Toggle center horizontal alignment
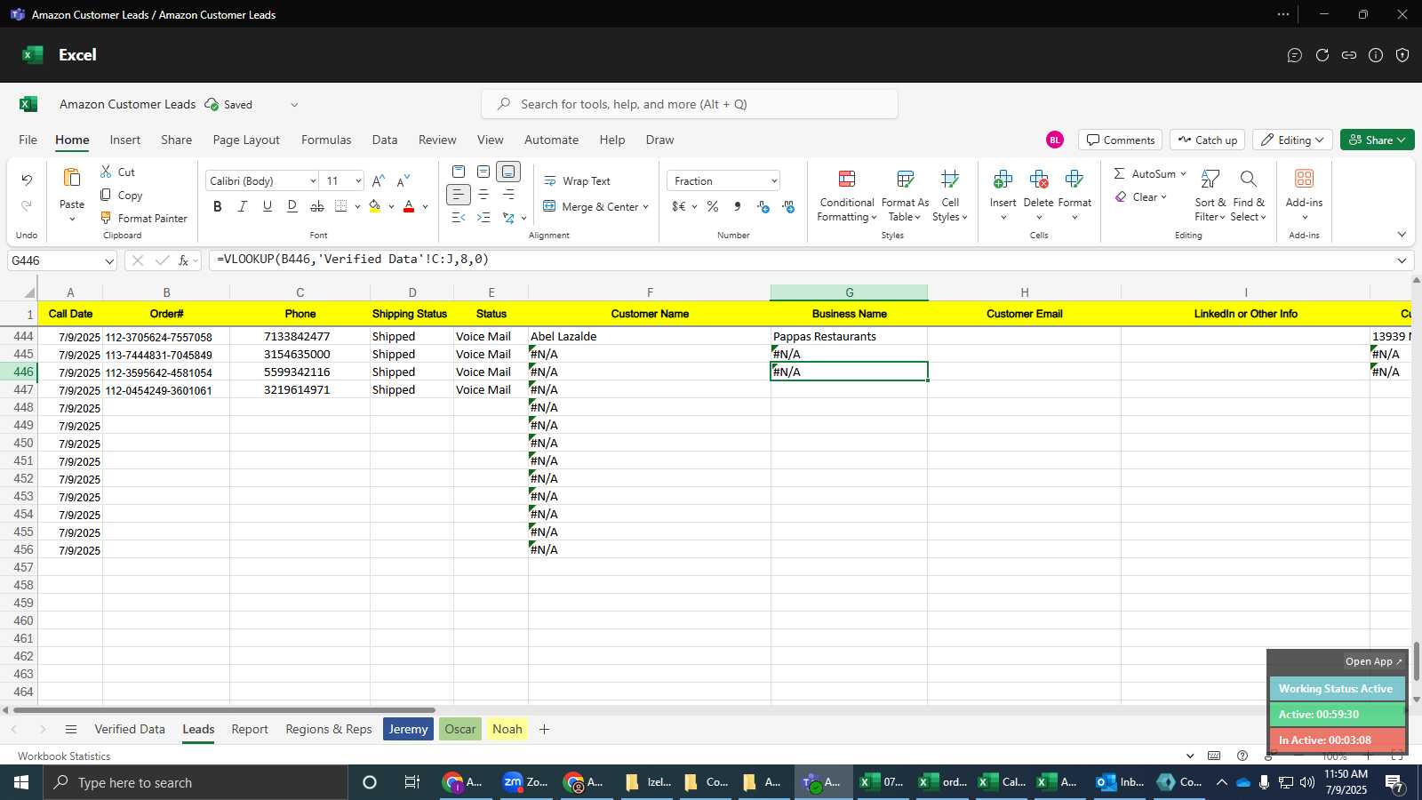Image resolution: width=1422 pixels, height=800 pixels. [483, 195]
